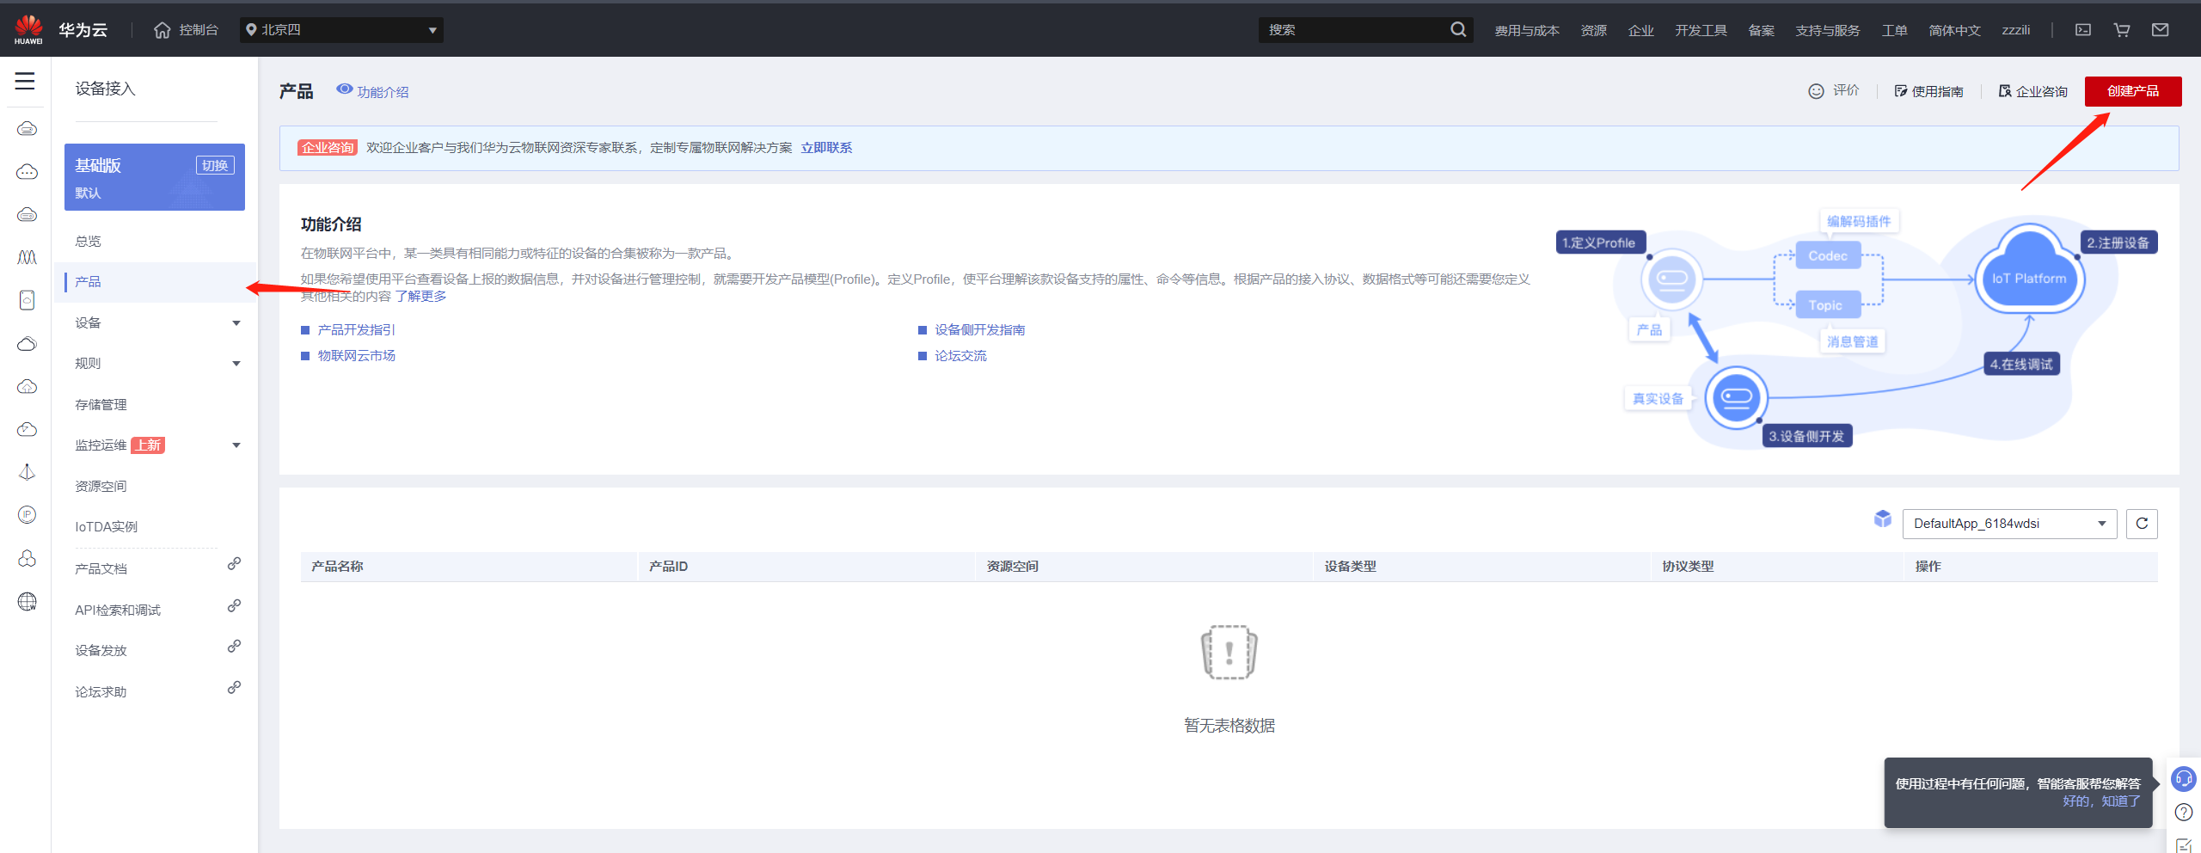Open the 论坛交流 link

960,356
